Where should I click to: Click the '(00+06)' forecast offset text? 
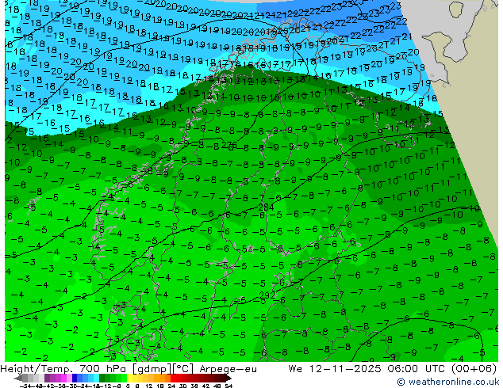(x=474, y=369)
